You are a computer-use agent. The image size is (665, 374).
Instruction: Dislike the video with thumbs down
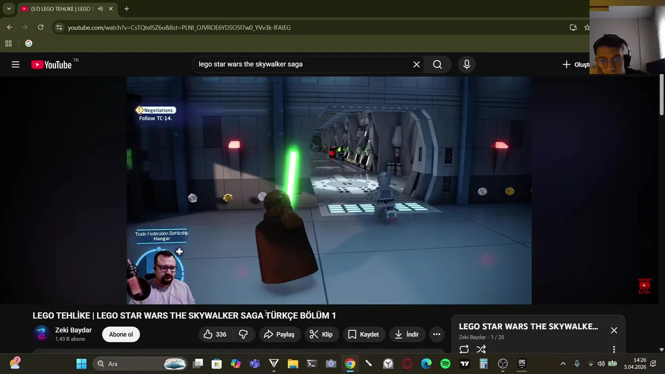pyautogui.click(x=243, y=335)
